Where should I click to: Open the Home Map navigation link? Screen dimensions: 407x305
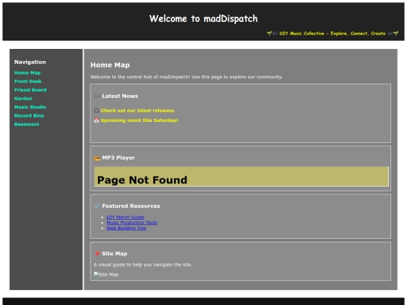point(27,73)
